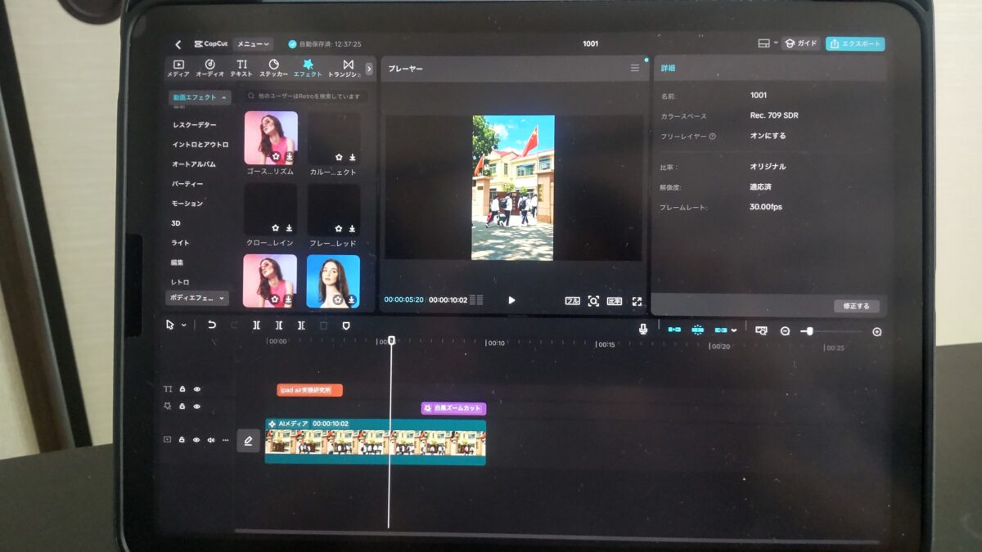Go back using the top-left arrow
The width and height of the screenshot is (982, 552).
click(x=178, y=44)
